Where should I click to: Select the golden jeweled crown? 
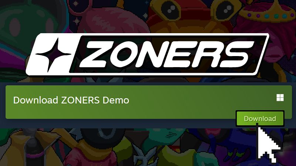[268, 11]
